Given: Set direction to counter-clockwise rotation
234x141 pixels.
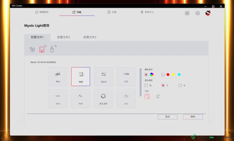Looking at the screenshot, I should (x=158, y=96).
